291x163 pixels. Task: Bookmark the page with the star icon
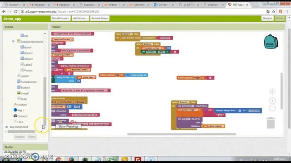pos(274,12)
